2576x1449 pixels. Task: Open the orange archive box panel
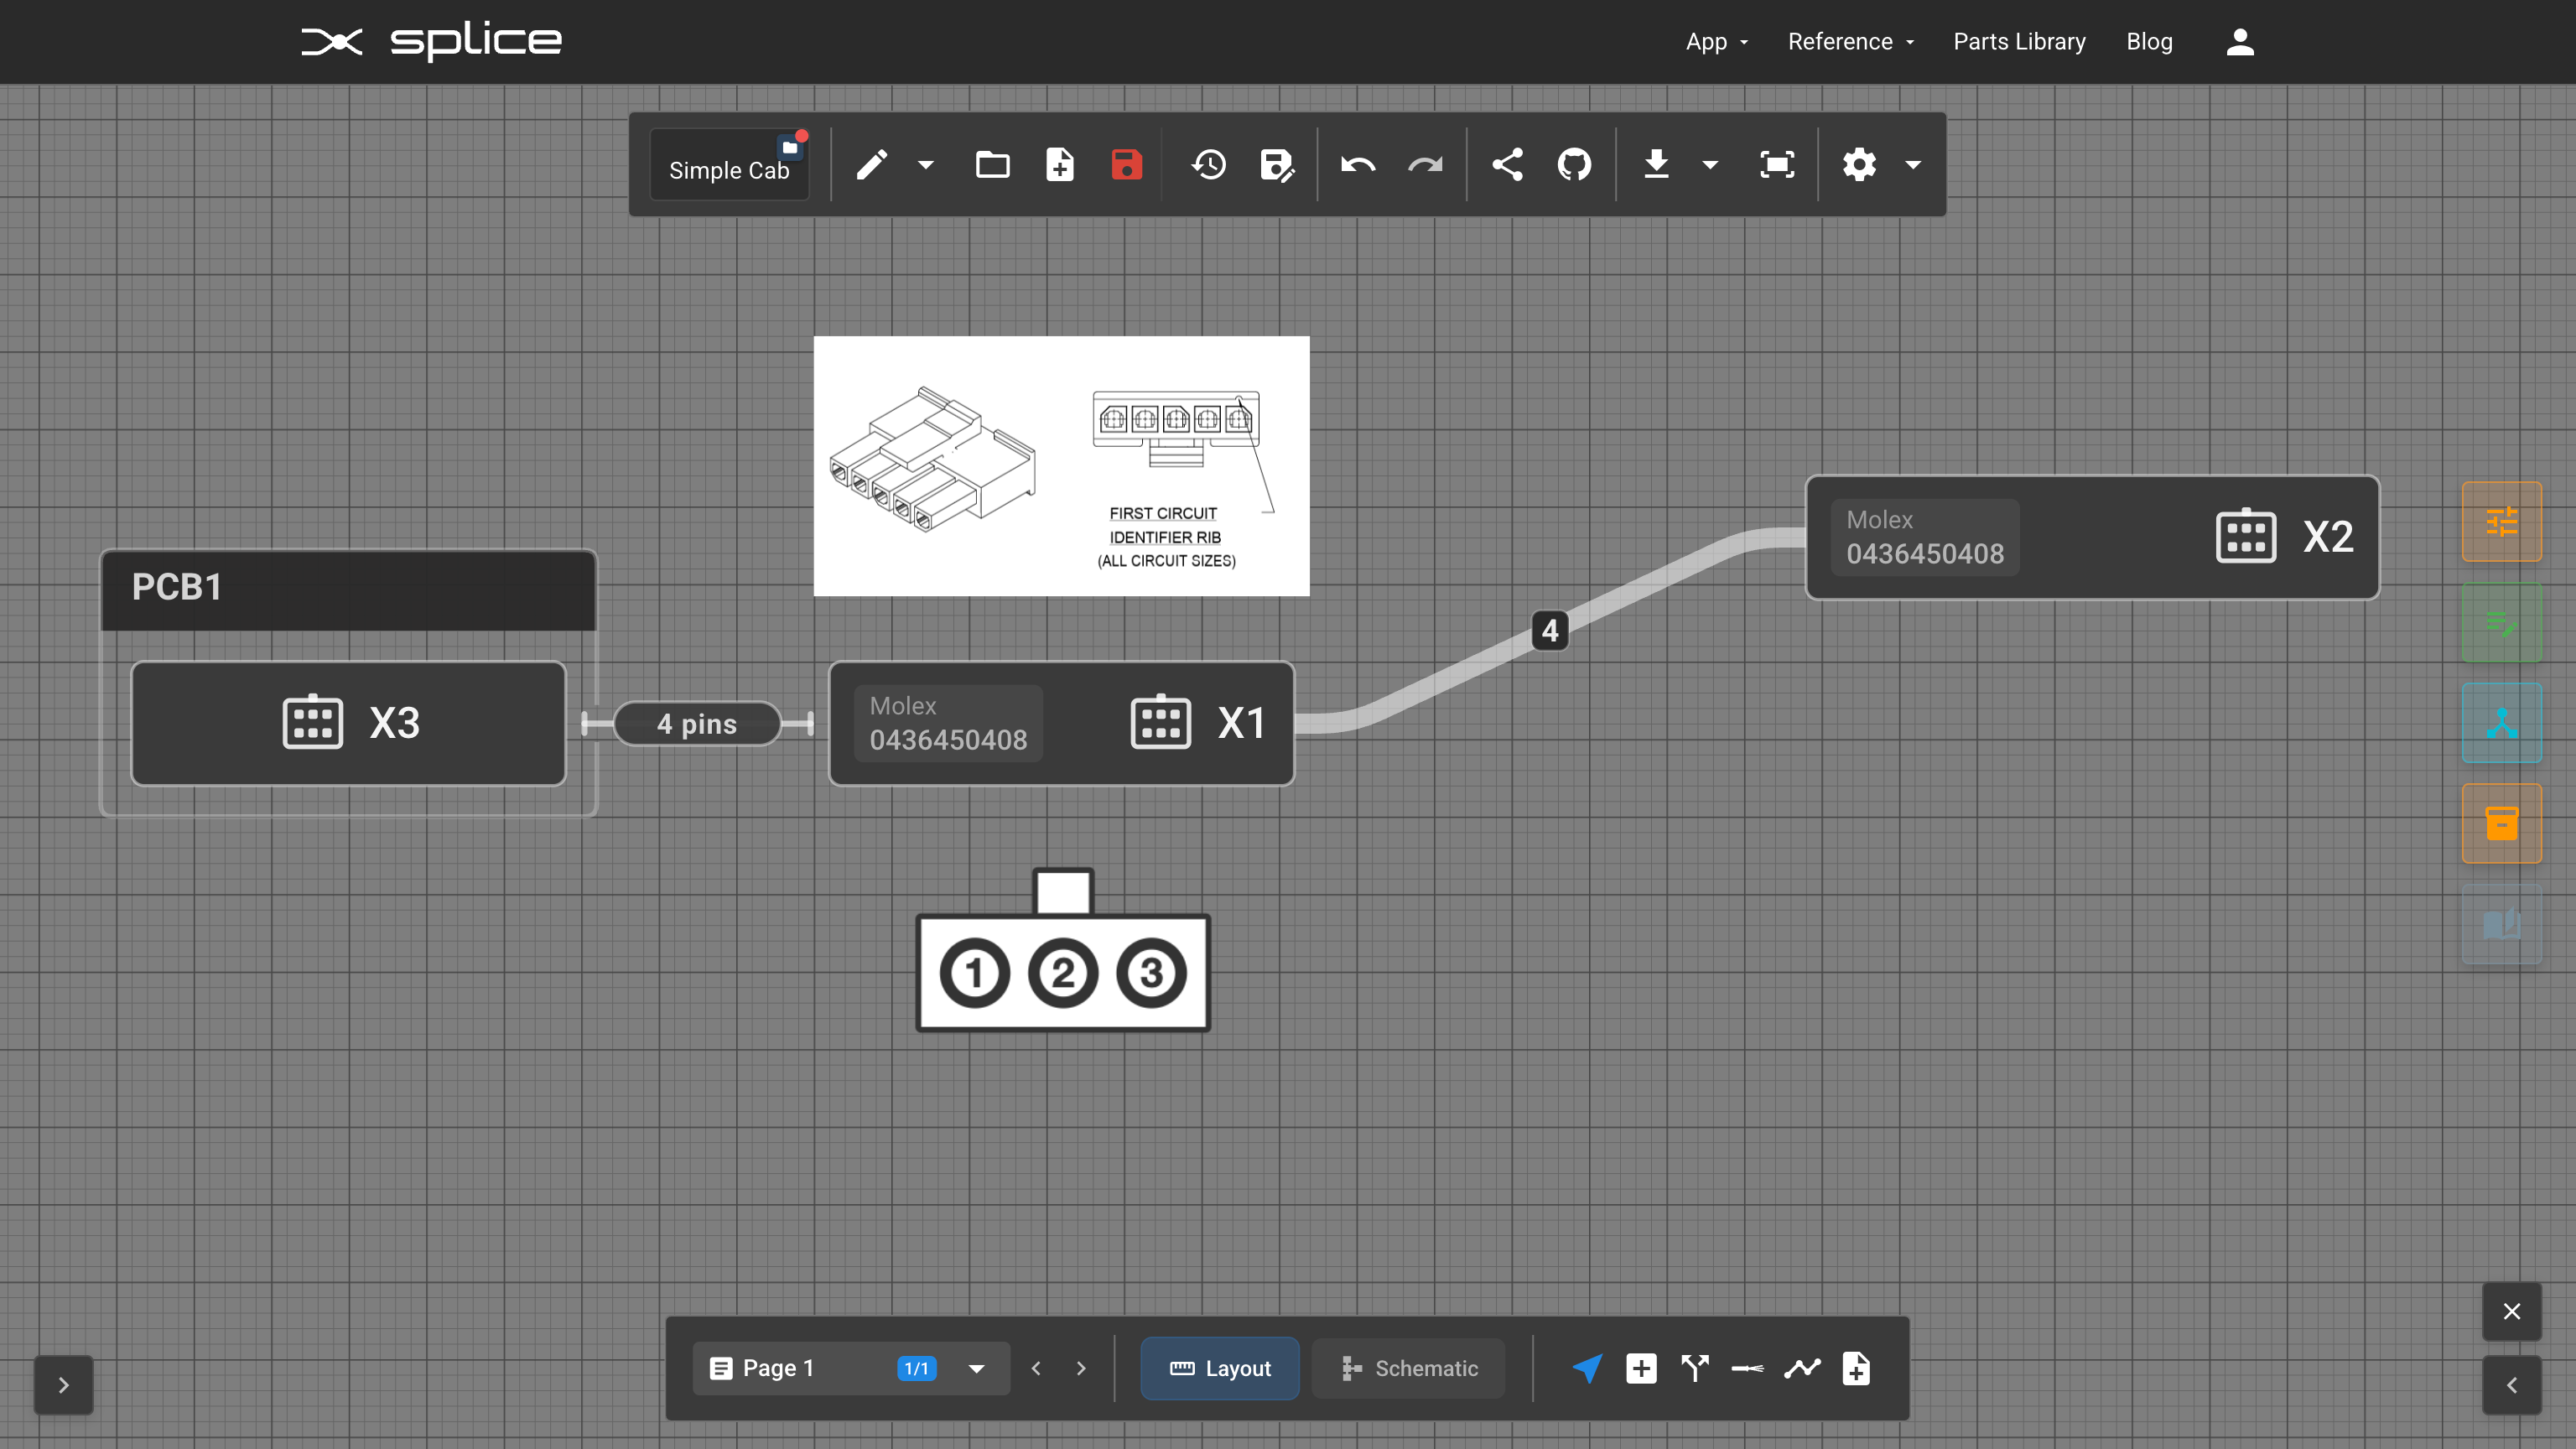coord(2501,823)
